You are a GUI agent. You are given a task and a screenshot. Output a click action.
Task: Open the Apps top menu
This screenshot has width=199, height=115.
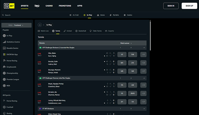80,6
